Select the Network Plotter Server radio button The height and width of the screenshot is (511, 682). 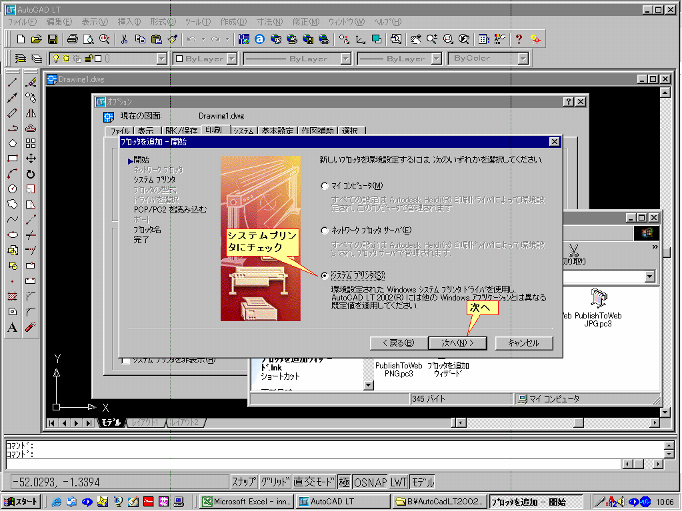coord(325,231)
